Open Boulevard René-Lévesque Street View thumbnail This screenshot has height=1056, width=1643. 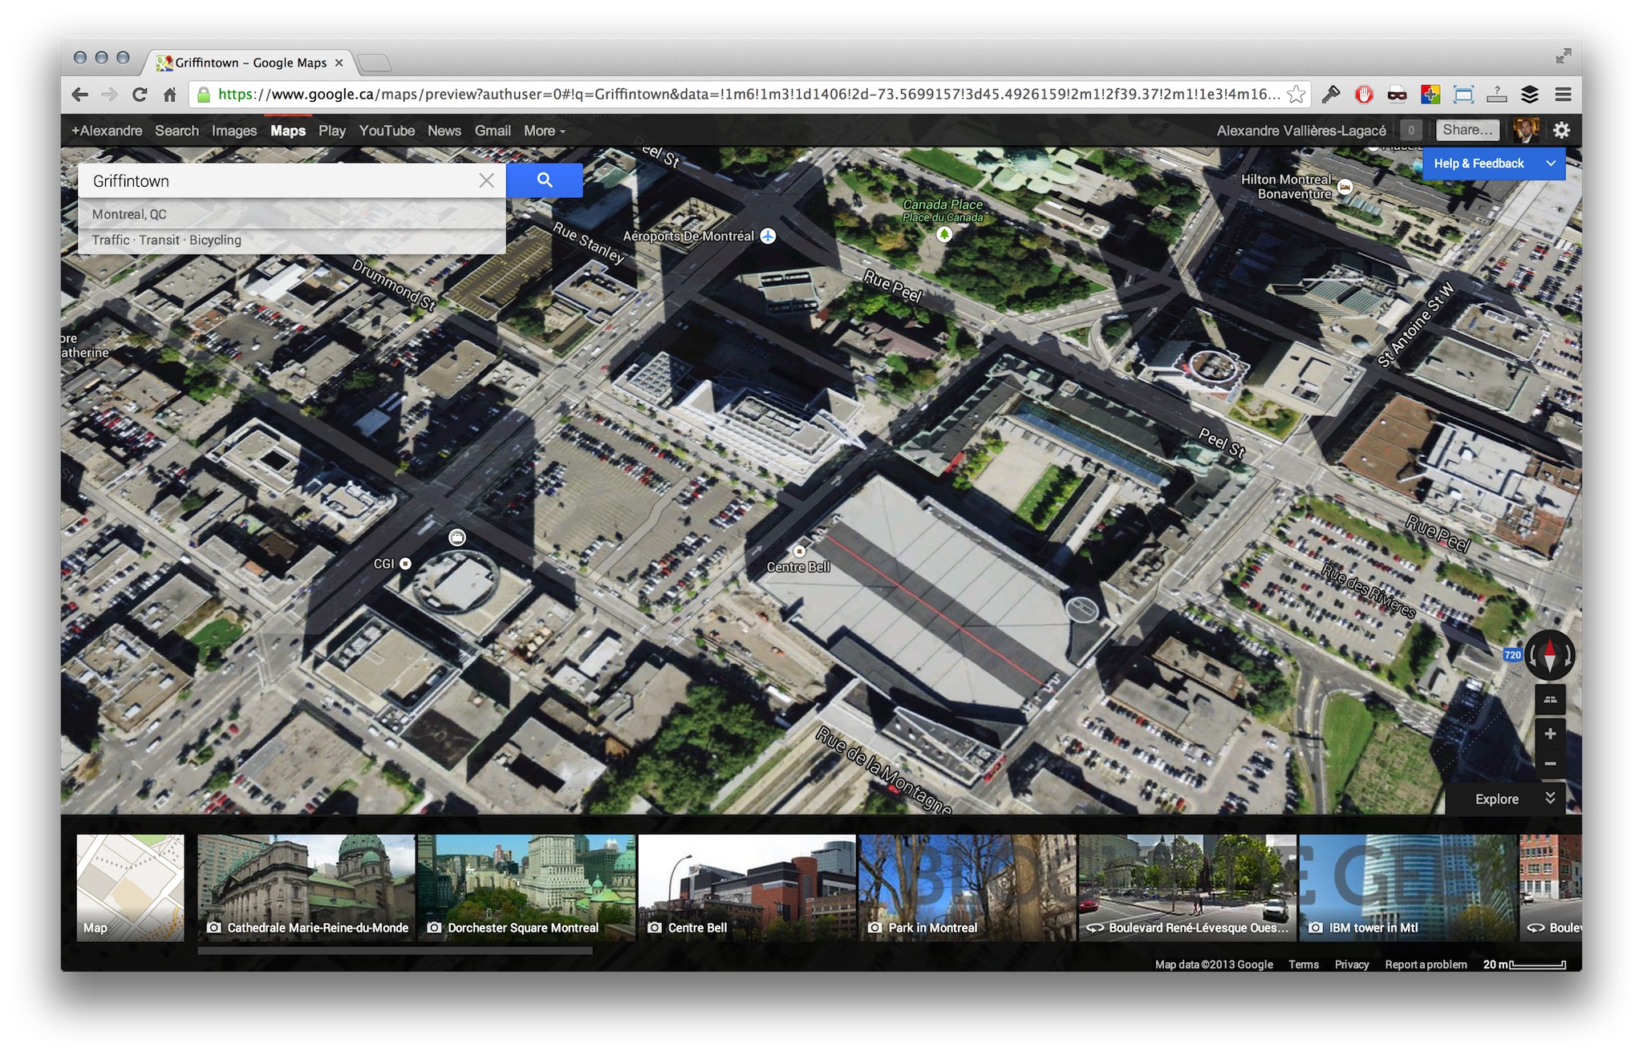click(1188, 888)
